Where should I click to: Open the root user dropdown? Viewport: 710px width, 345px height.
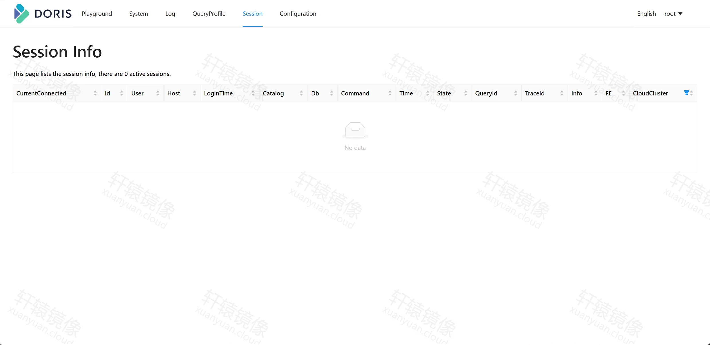click(673, 14)
